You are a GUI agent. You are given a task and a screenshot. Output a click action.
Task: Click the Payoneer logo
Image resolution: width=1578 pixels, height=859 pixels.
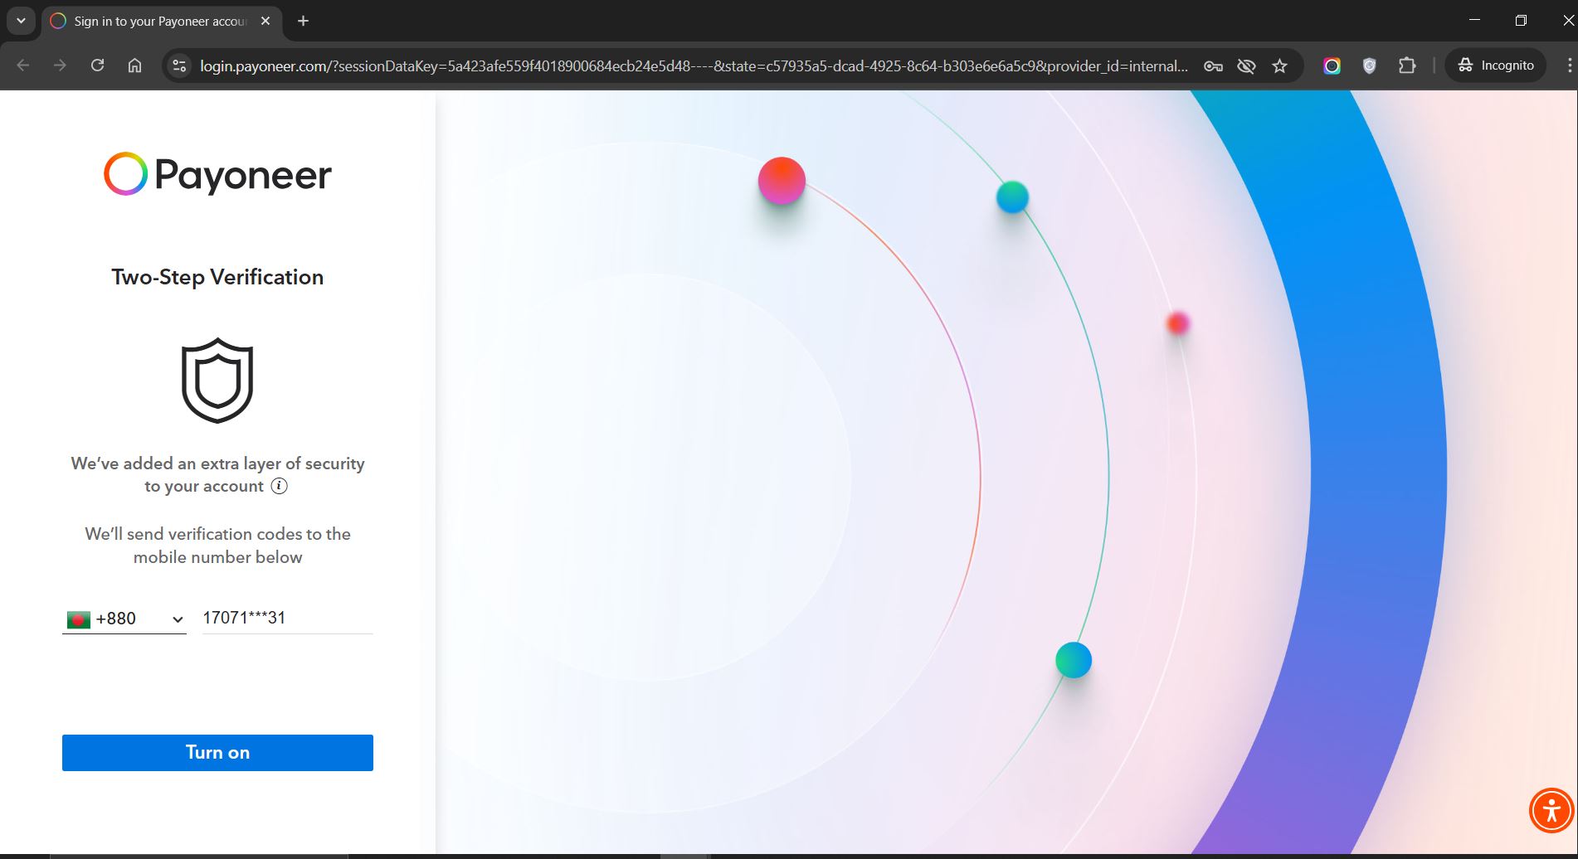pyautogui.click(x=217, y=174)
